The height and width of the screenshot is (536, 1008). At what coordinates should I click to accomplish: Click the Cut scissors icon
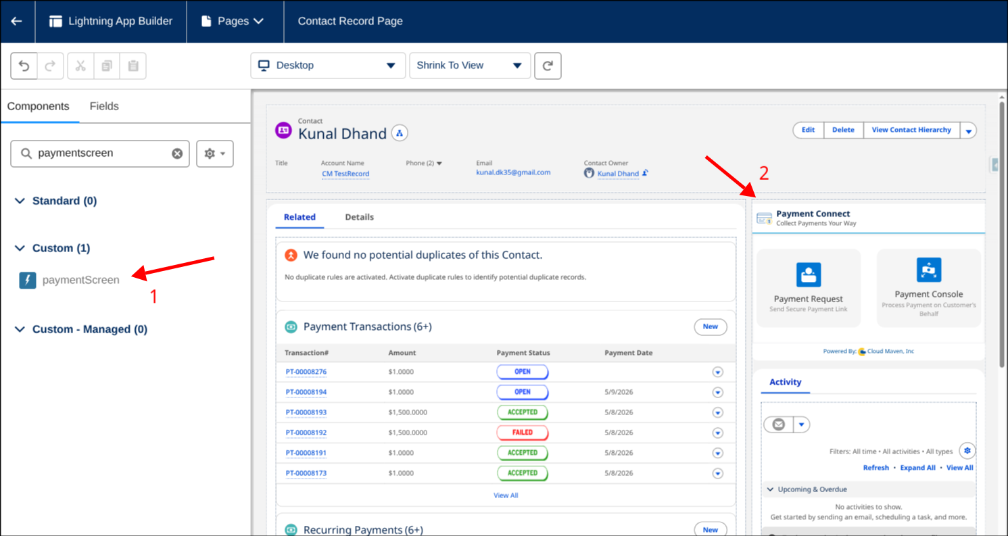point(80,66)
